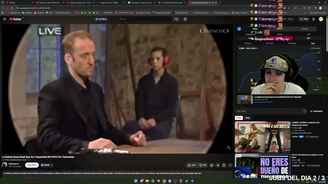Viewport: 328px width, 184px height.
Task: Open the Twitch bookmark
Action: tap(49, 13)
